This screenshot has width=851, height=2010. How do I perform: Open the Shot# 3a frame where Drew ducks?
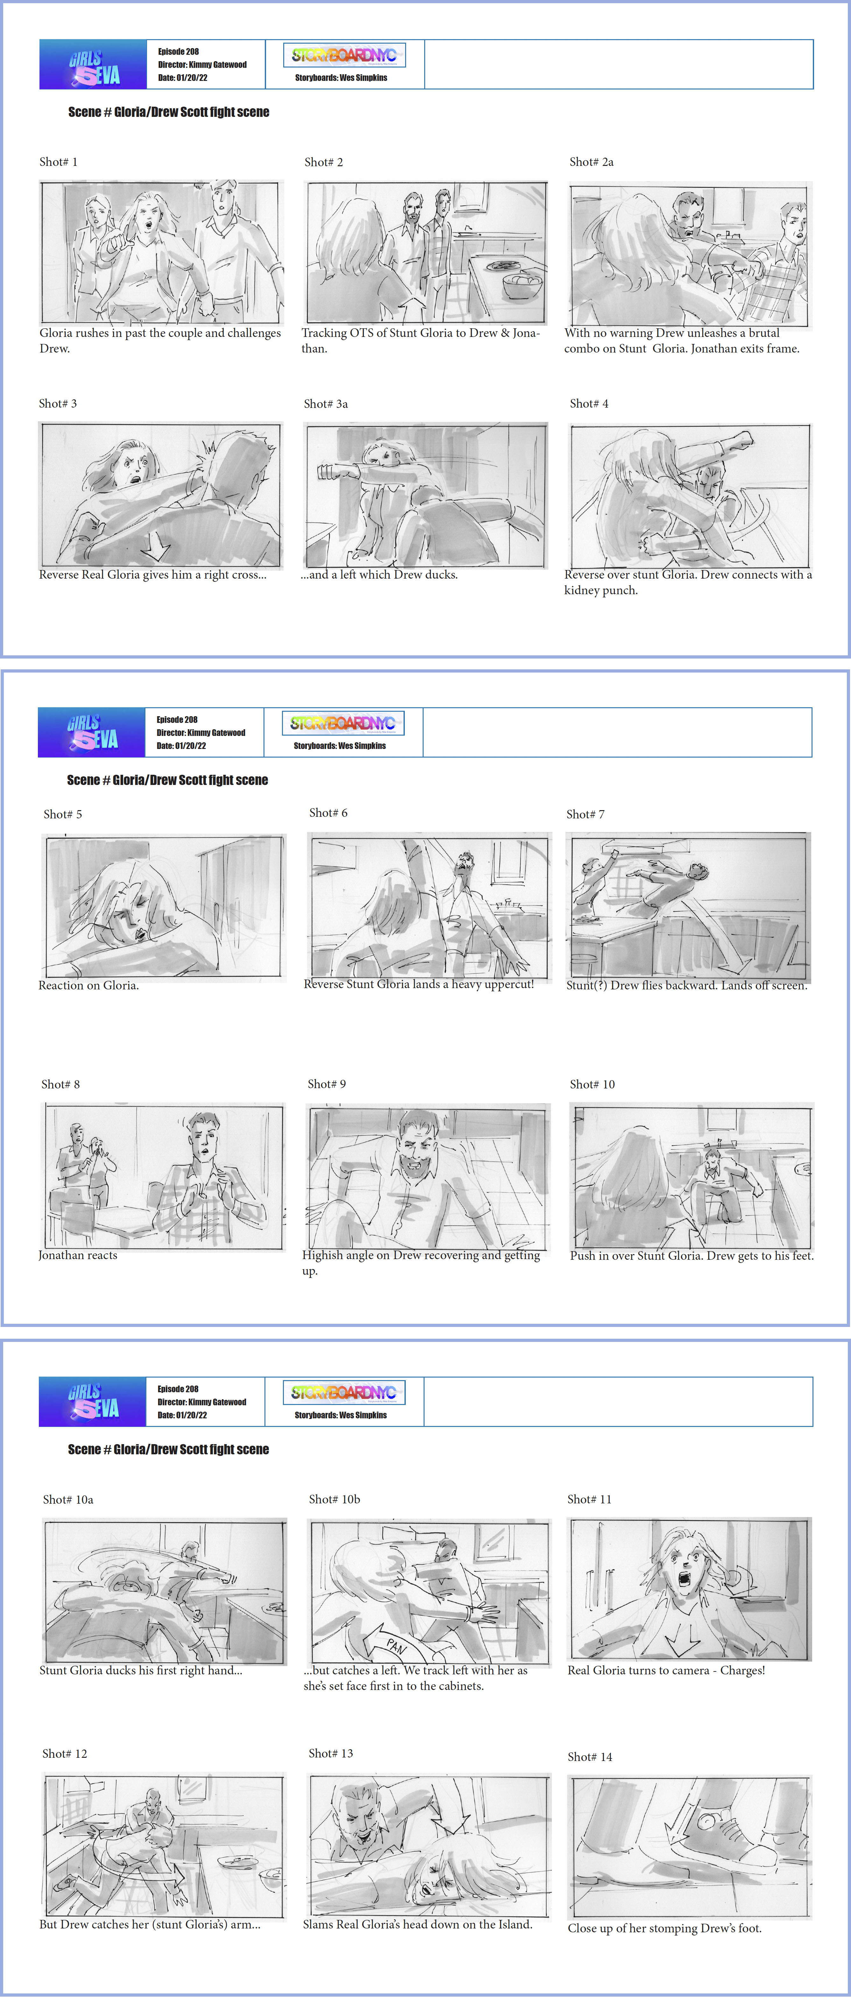(x=426, y=495)
